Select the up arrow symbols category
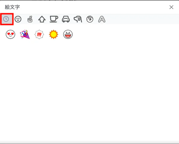Viewport: 179px width, 144px height. point(42,19)
